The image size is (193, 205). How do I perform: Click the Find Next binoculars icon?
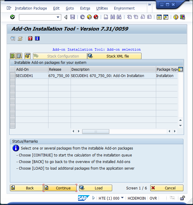pos(119,17)
